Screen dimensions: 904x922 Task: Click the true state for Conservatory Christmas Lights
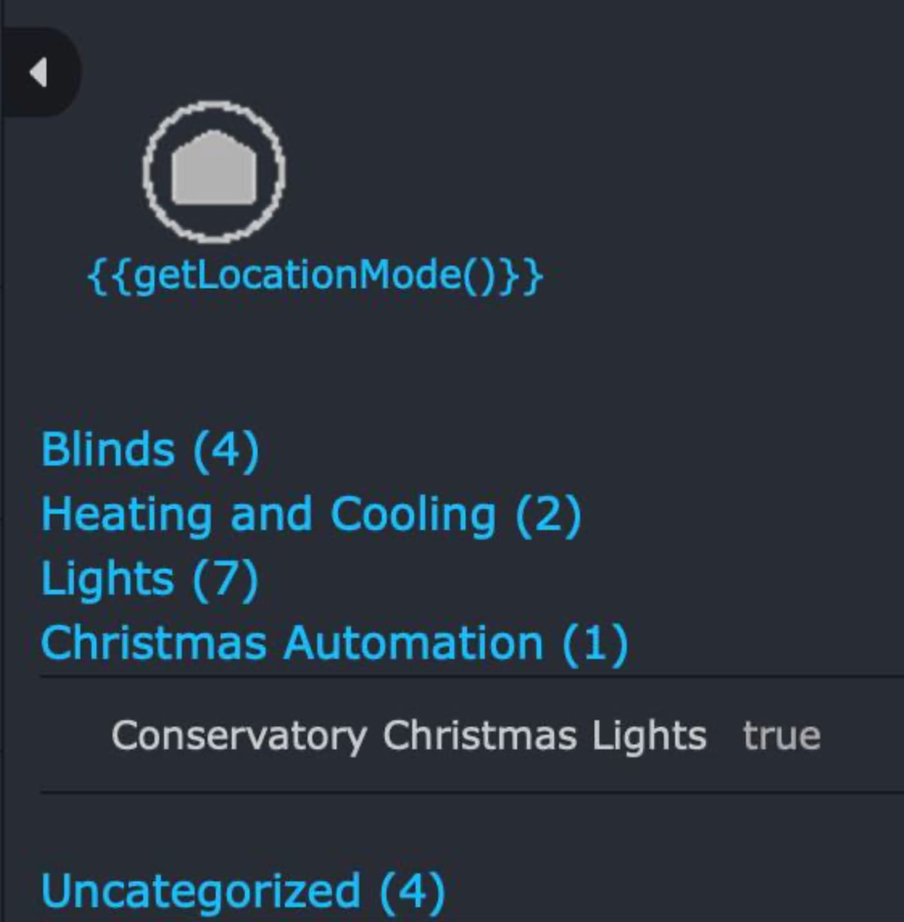coord(780,735)
